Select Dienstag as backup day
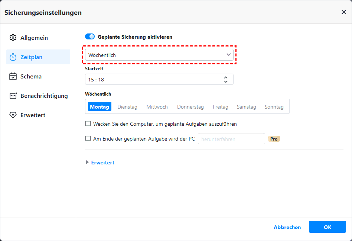352x241 pixels. tap(127, 107)
